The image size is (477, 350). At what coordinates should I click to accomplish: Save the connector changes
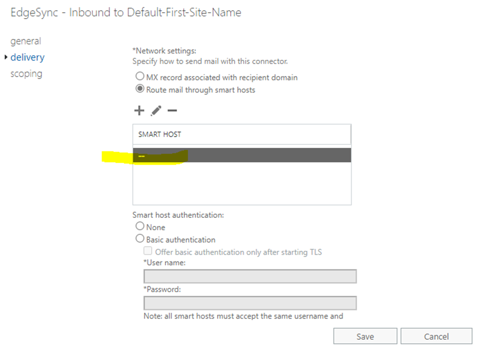point(365,336)
